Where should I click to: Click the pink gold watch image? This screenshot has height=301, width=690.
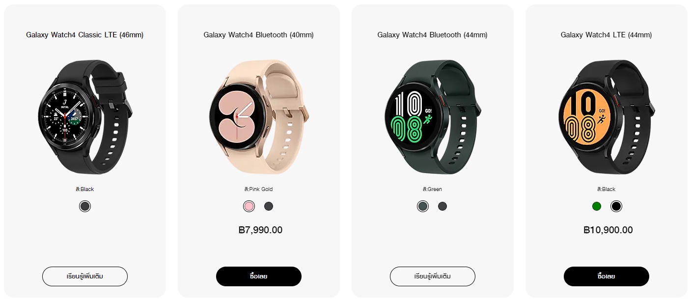[x=259, y=117]
